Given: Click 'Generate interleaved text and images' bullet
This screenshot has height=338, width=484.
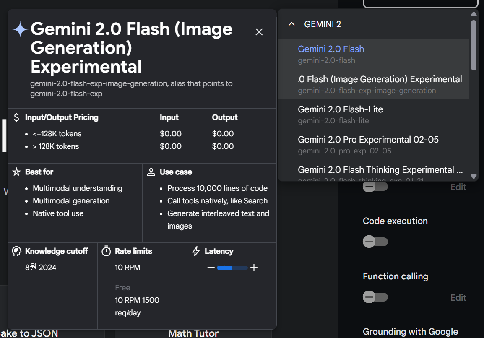Looking at the screenshot, I should (218, 219).
